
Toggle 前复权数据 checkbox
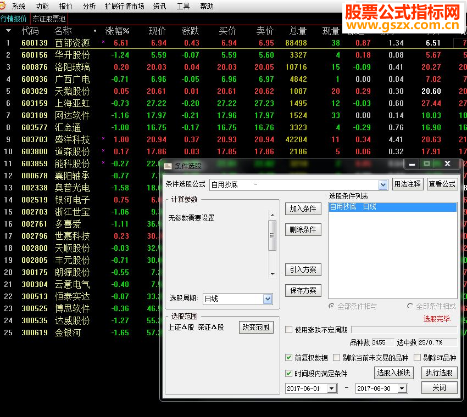coord(288,358)
